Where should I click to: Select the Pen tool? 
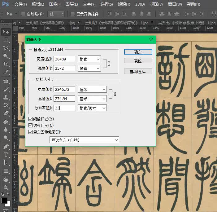pyautogui.click(x=6, y=147)
